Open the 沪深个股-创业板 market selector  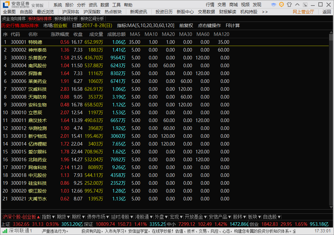(21, 217)
